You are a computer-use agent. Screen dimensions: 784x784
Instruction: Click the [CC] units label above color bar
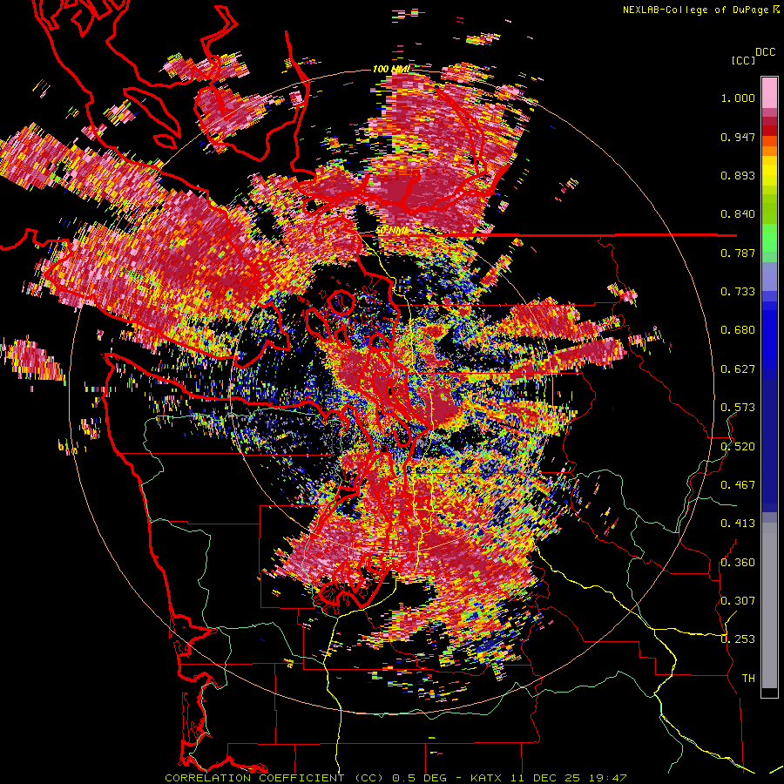pyautogui.click(x=744, y=60)
